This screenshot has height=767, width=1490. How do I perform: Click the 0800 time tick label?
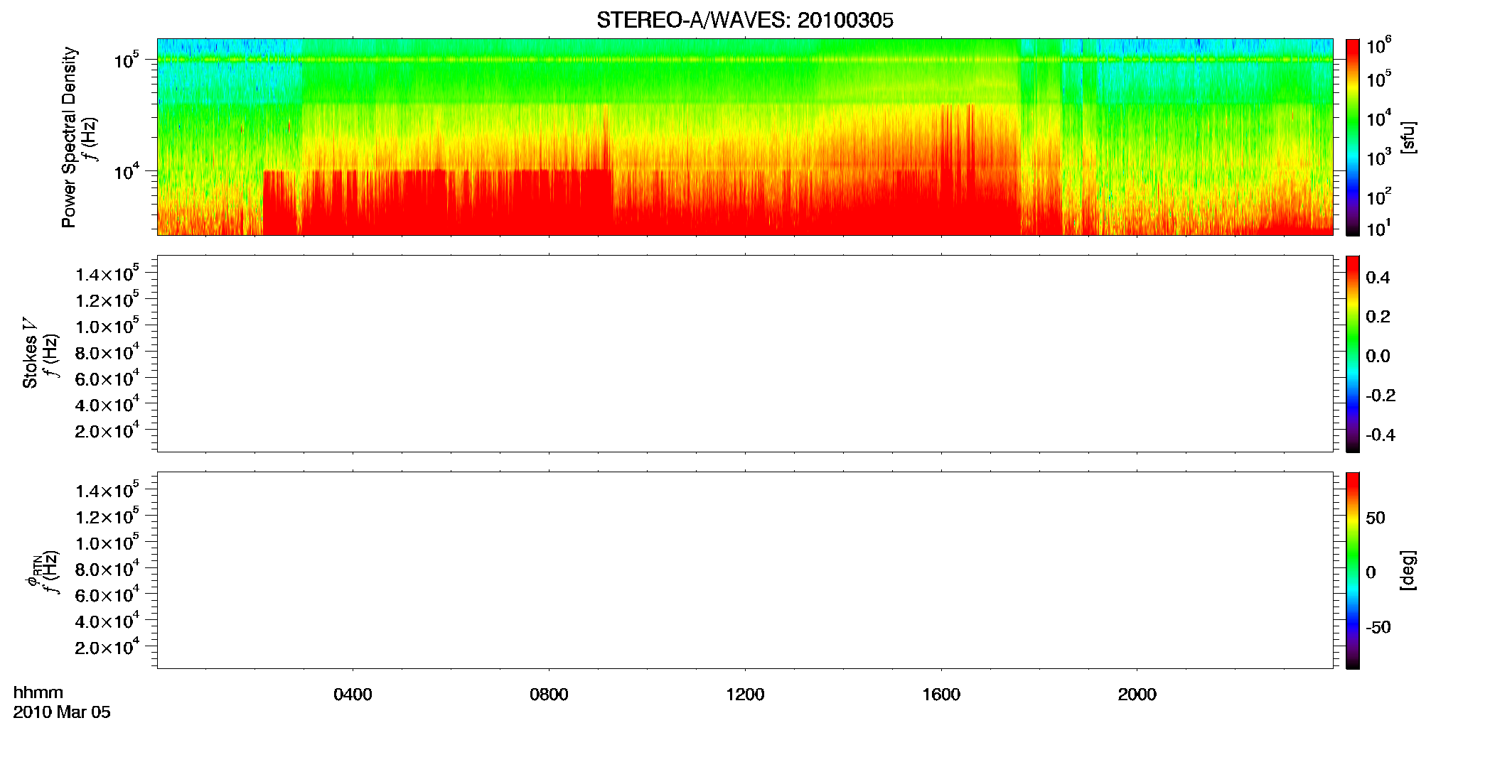click(549, 695)
